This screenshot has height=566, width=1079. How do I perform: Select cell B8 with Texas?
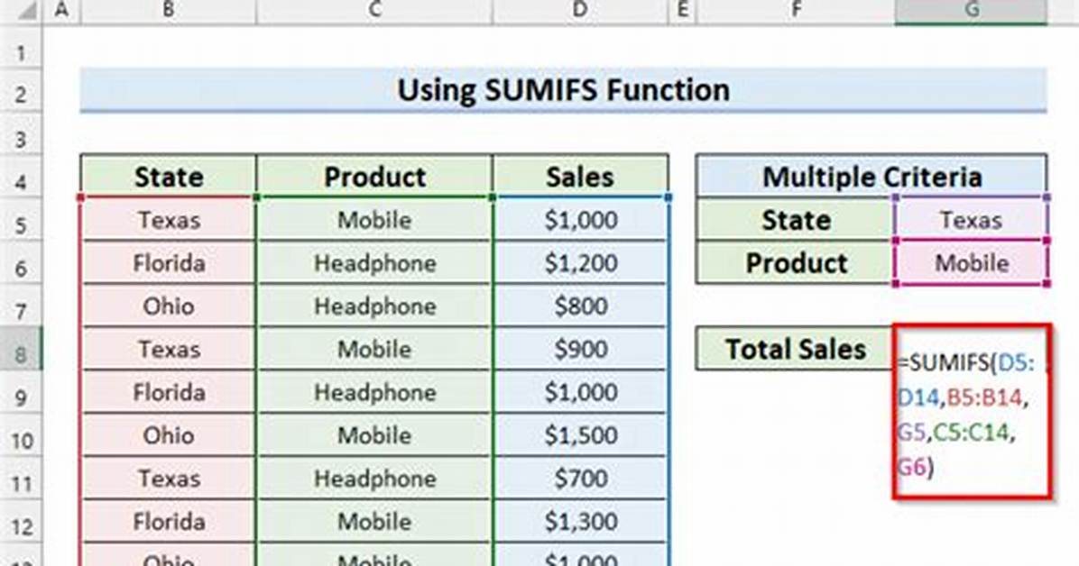pos(168,349)
